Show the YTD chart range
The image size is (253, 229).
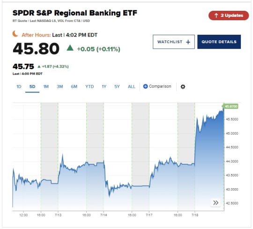pyautogui.click(x=89, y=87)
